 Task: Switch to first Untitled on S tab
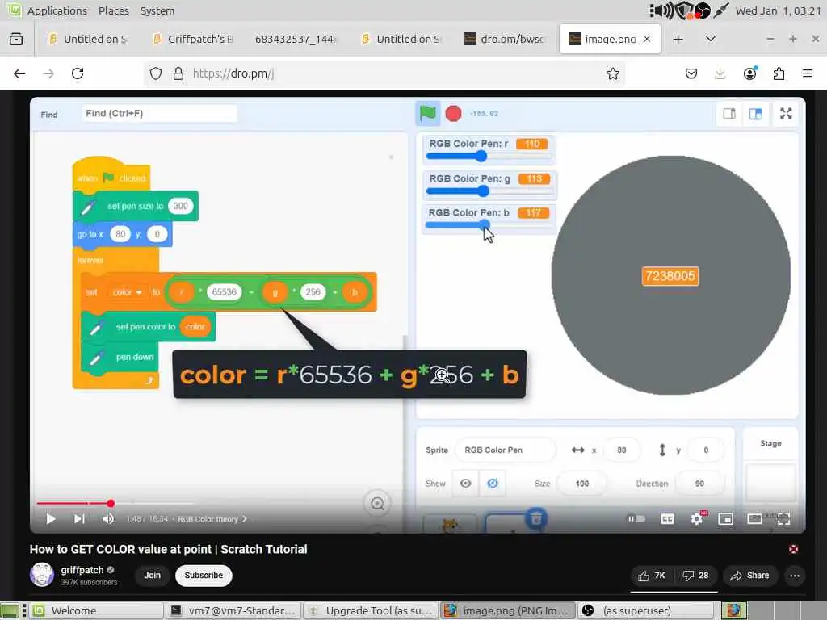coord(89,39)
